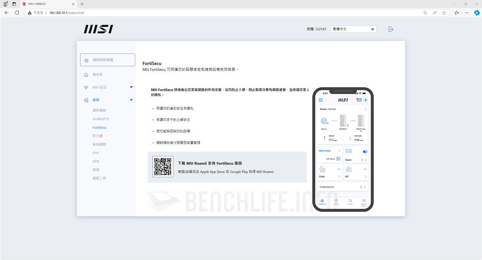
Task: Open the 管理 management submenu item
Action: (x=95, y=170)
